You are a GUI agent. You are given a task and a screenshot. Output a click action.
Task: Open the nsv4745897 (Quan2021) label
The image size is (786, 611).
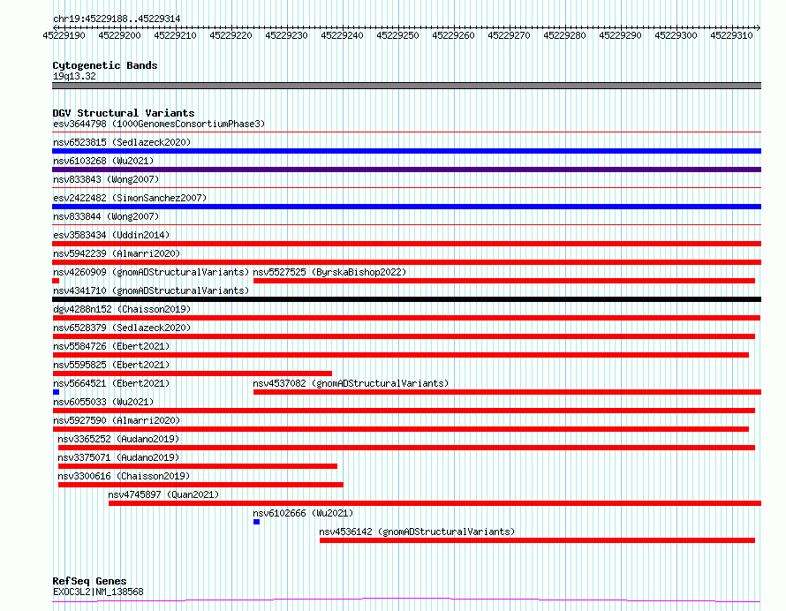tap(163, 494)
